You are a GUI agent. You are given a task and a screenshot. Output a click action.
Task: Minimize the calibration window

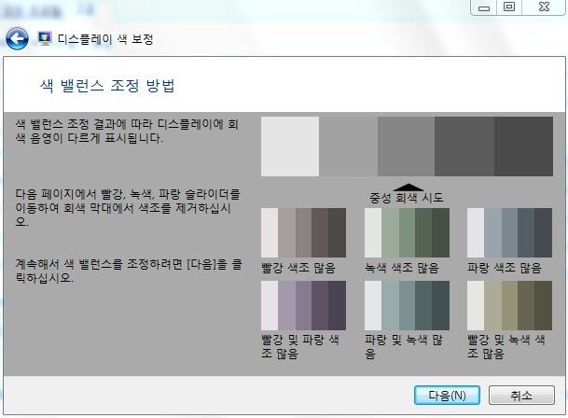pyautogui.click(x=484, y=7)
